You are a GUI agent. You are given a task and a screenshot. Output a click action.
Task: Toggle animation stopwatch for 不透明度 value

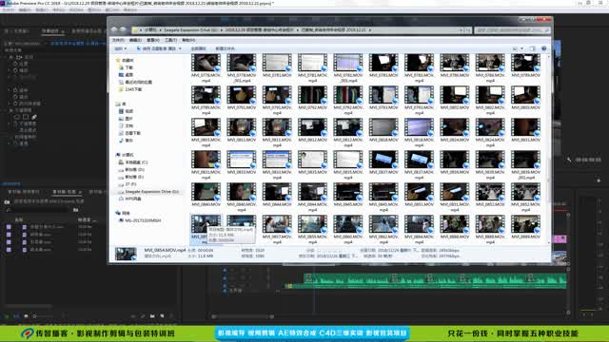16,123
